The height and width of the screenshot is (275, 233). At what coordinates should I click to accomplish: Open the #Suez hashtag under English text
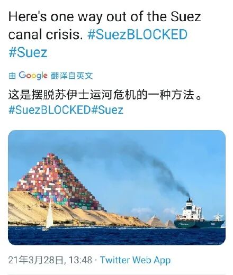coord(28,52)
